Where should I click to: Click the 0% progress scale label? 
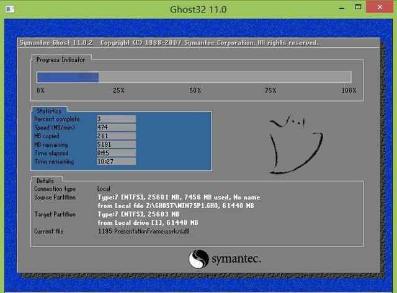[x=40, y=90]
